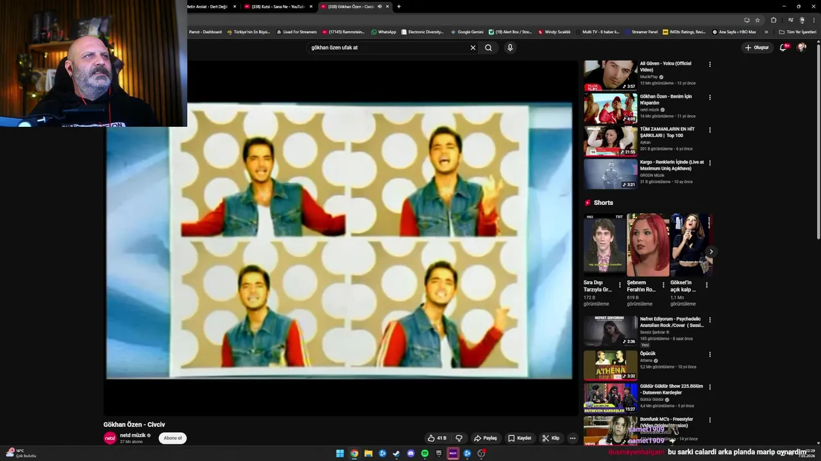
Task: Share video with Paylaş button
Action: [x=486, y=438]
